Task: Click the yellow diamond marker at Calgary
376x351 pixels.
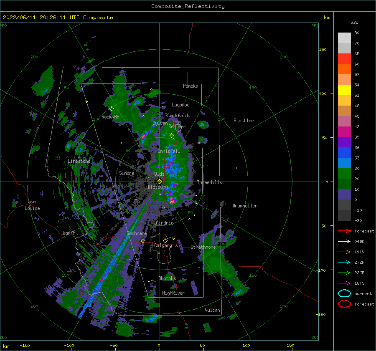Action: pyautogui.click(x=165, y=240)
